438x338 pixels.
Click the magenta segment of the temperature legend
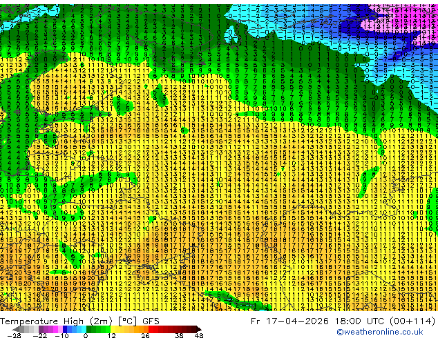55,329
